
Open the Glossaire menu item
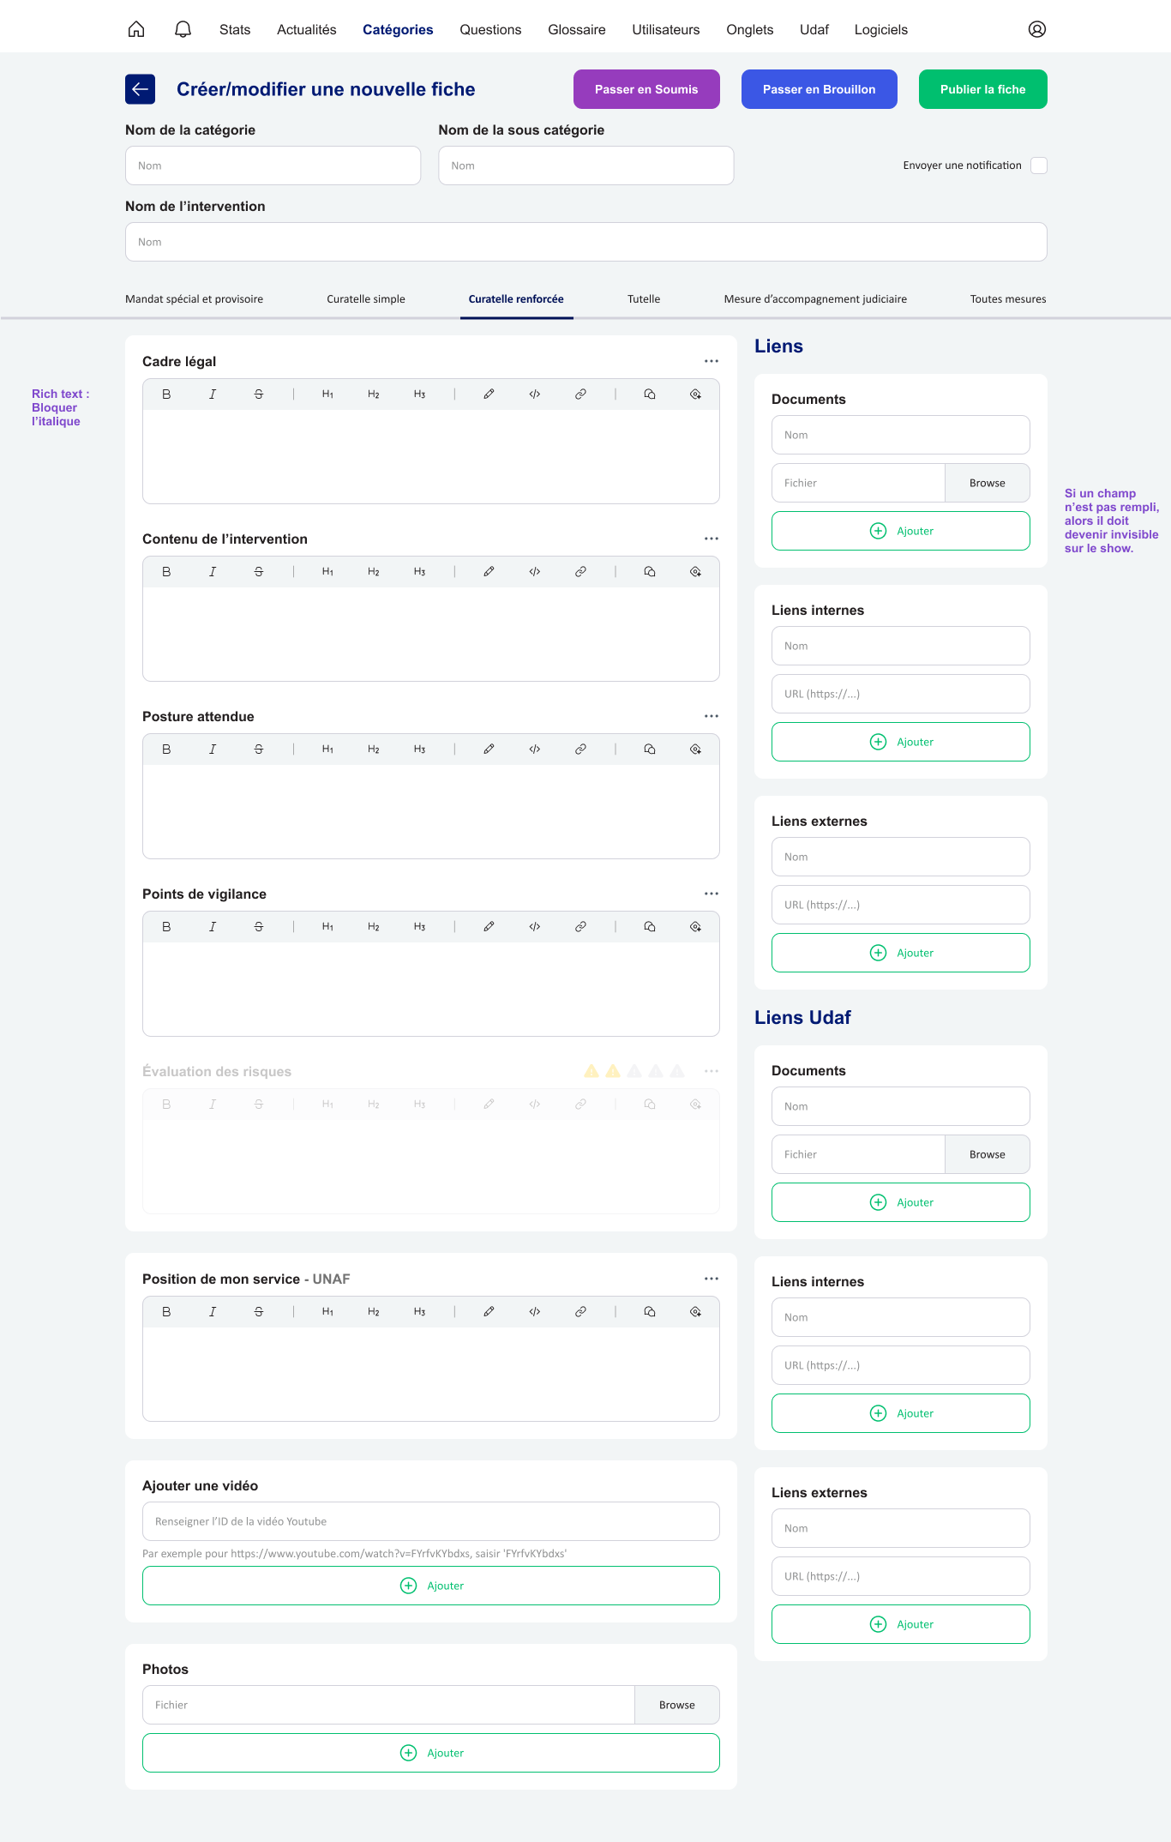coord(577,30)
